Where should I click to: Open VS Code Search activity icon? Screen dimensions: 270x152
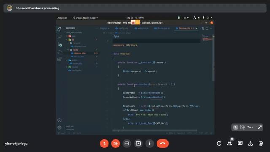pos(59,37)
